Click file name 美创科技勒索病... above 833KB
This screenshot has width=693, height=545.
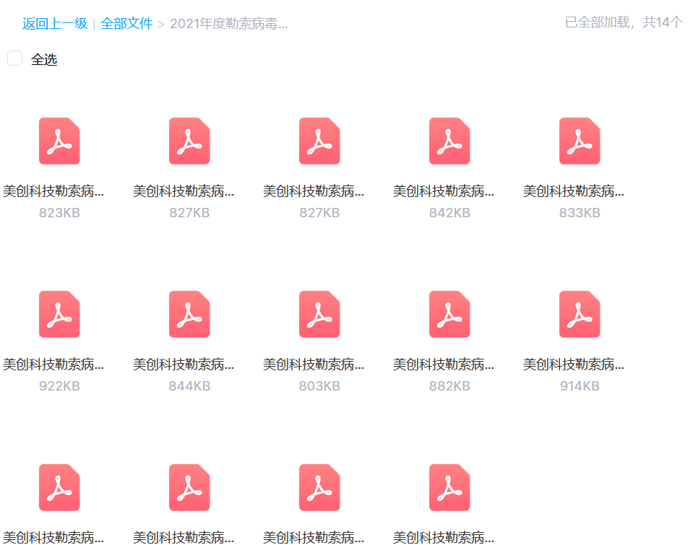[574, 191]
